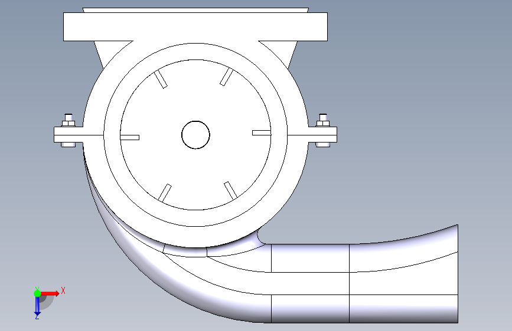
Task: Click the blue Z axis of the triad
Action: [x=37, y=306]
